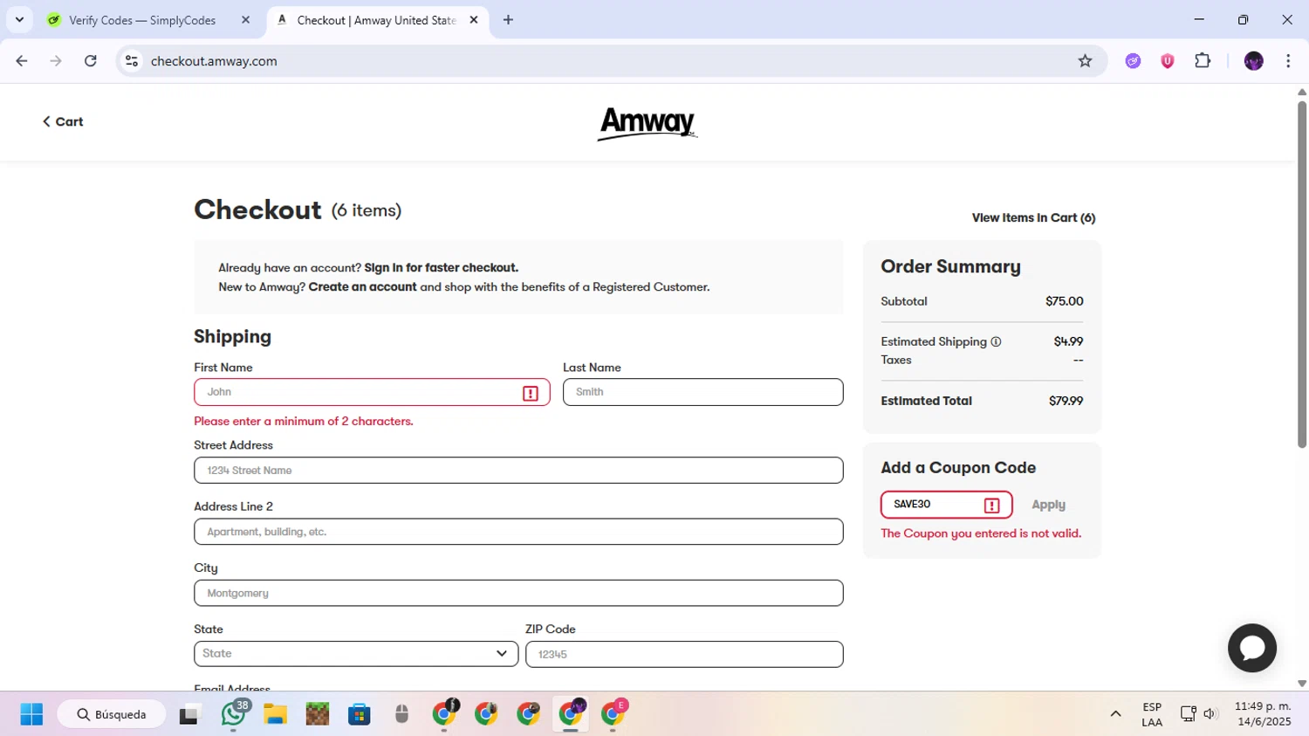Screen dimensions: 1309x736
Task: Close the Checkout Amway tab
Action: (x=474, y=20)
